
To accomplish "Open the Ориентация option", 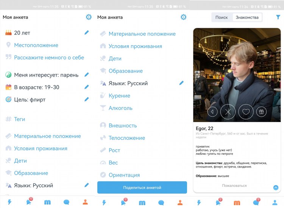I will tap(124, 175).
